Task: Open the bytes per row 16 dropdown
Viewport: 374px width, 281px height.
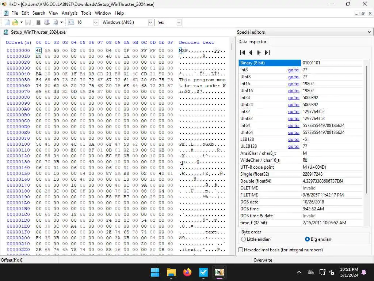Action: click(x=96, y=22)
